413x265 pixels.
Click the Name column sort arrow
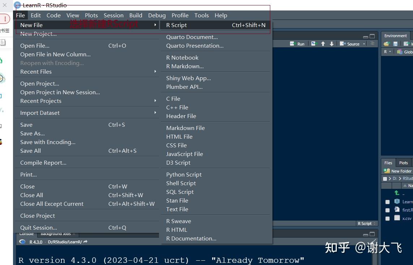[x=405, y=186]
